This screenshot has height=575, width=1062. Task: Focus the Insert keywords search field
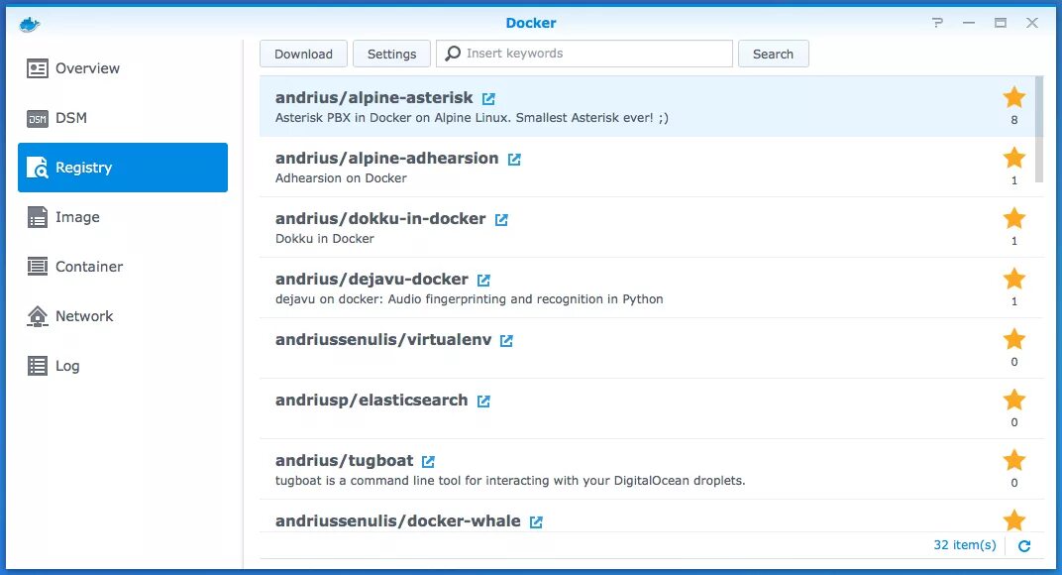click(584, 54)
